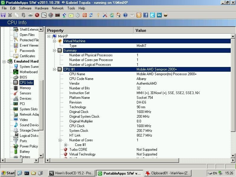The height and width of the screenshot is (177, 236).
Task: Click the property list scroll-down arrow
Action: click(x=233, y=156)
